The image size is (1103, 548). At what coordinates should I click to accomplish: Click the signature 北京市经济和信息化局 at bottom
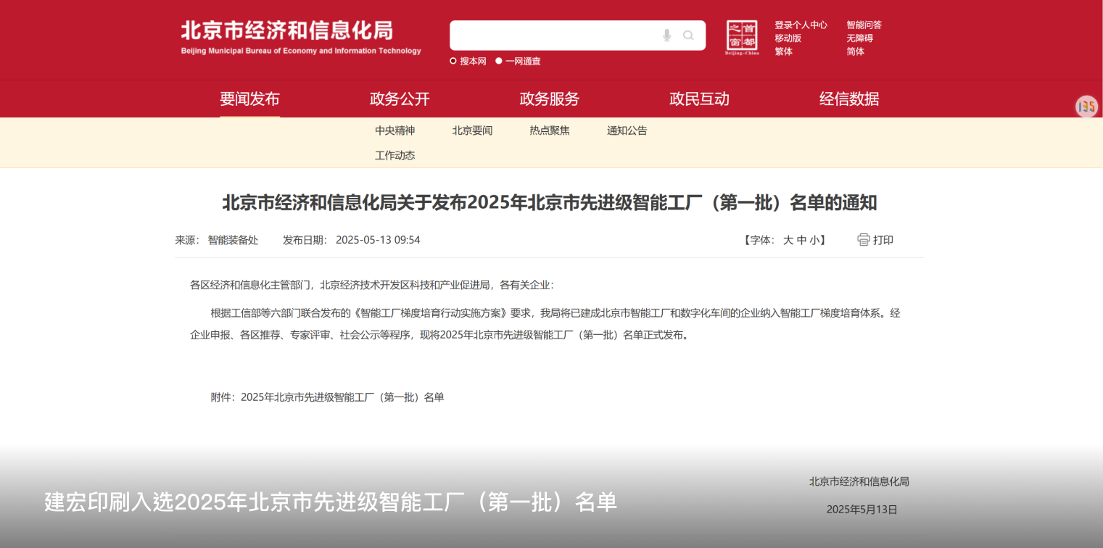click(x=859, y=481)
